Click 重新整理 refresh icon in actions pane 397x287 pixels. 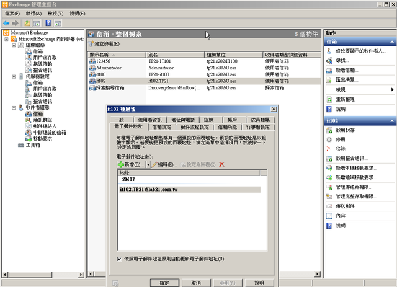(329, 99)
